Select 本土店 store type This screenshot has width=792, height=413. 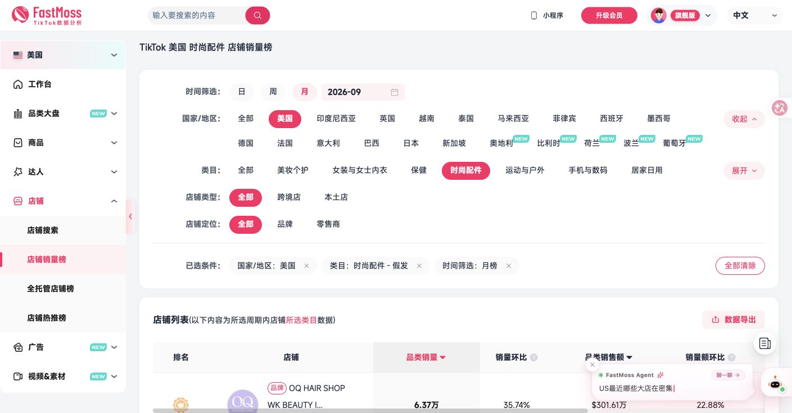pos(336,197)
